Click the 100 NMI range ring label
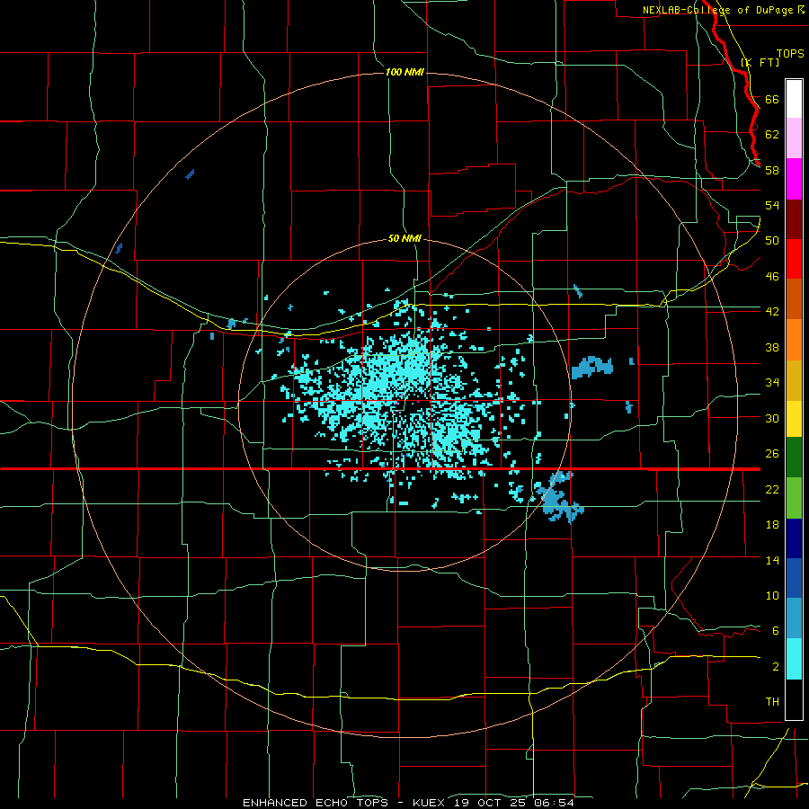This screenshot has width=809, height=809. (404, 72)
